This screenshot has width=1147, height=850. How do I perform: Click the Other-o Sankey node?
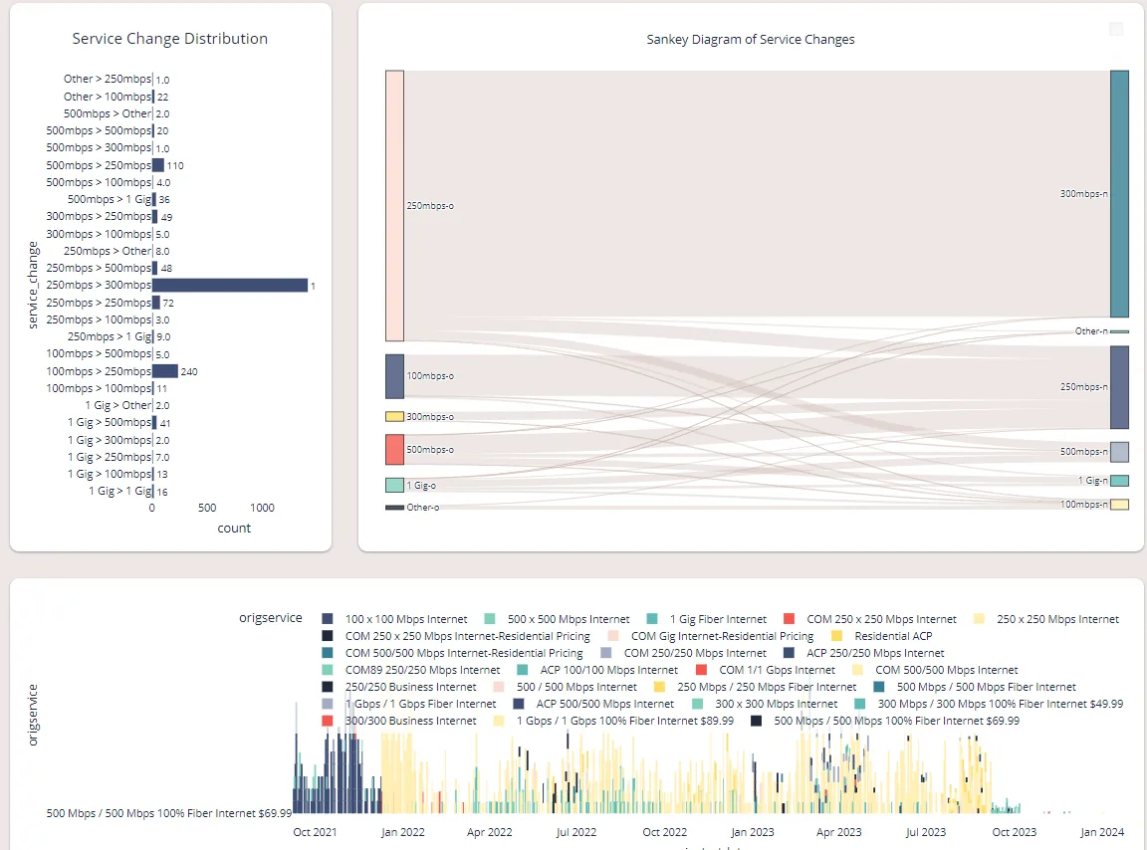(x=394, y=507)
